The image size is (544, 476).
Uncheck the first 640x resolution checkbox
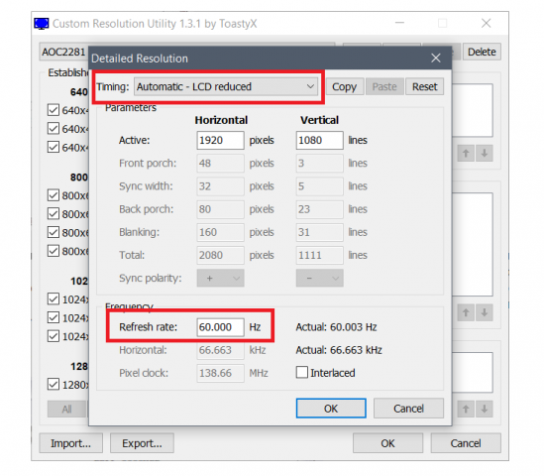54,110
